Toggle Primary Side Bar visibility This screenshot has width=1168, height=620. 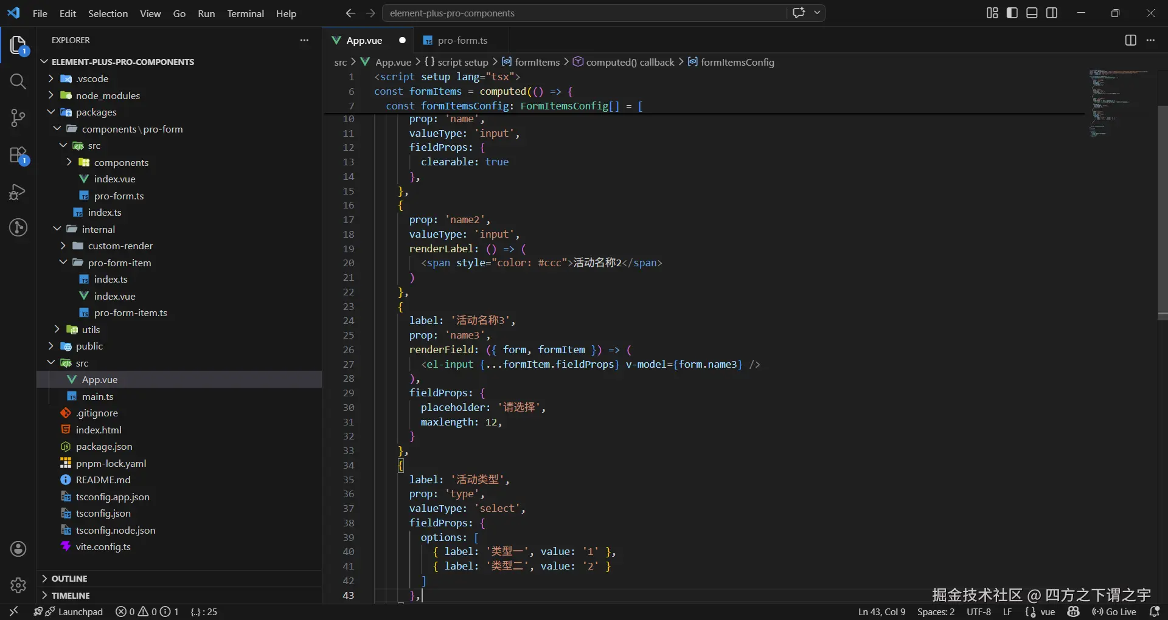[x=1012, y=13]
